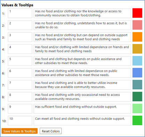Select the value input showing 10
The height and width of the screenshot is (137, 145).
click(x=20, y=121)
